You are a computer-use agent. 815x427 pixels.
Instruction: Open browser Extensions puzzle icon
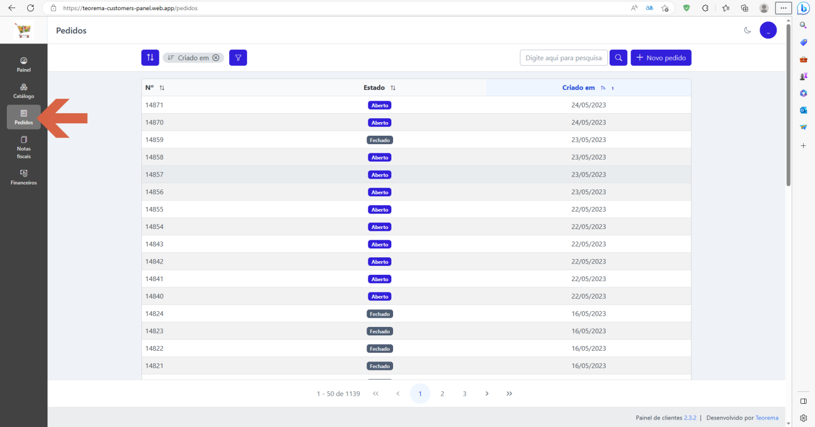click(705, 8)
